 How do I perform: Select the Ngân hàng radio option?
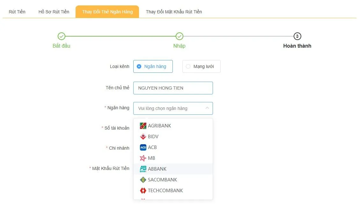139,66
